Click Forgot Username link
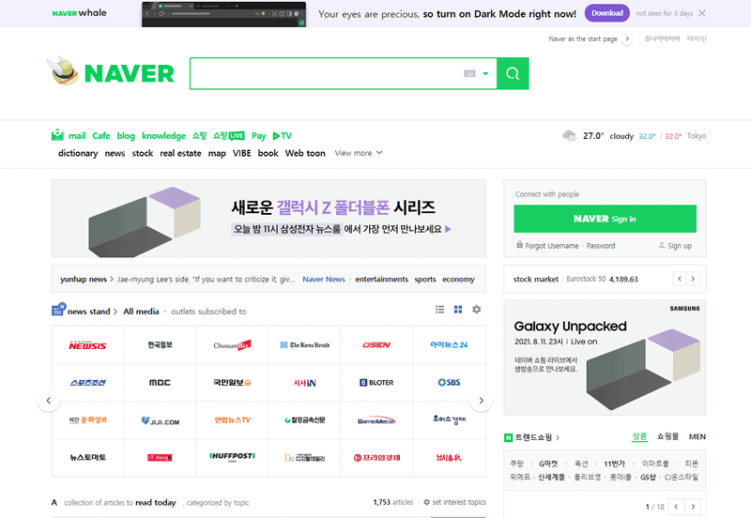This screenshot has height=518, width=751. coord(552,246)
